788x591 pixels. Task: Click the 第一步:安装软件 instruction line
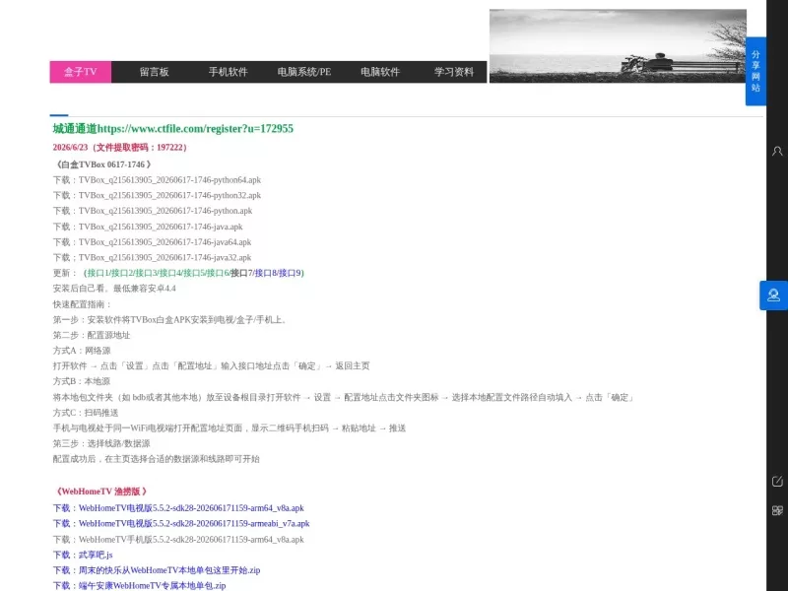click(x=170, y=319)
